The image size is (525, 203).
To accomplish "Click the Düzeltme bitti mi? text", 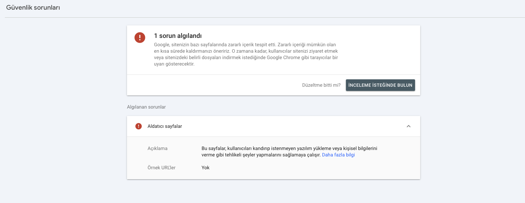I will point(321,85).
